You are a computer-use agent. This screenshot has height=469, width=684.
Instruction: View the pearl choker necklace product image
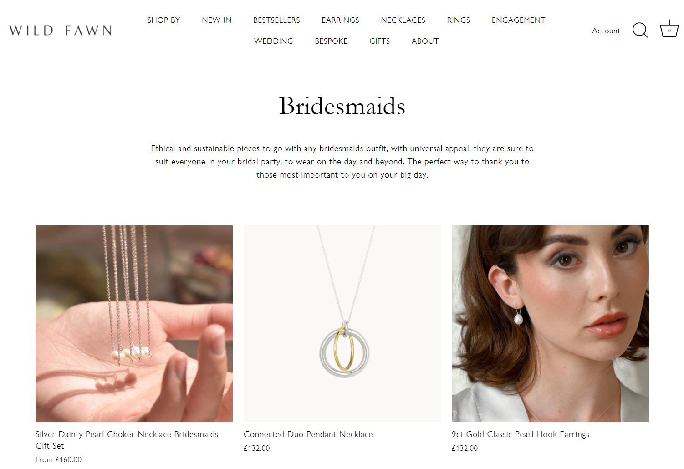(134, 324)
